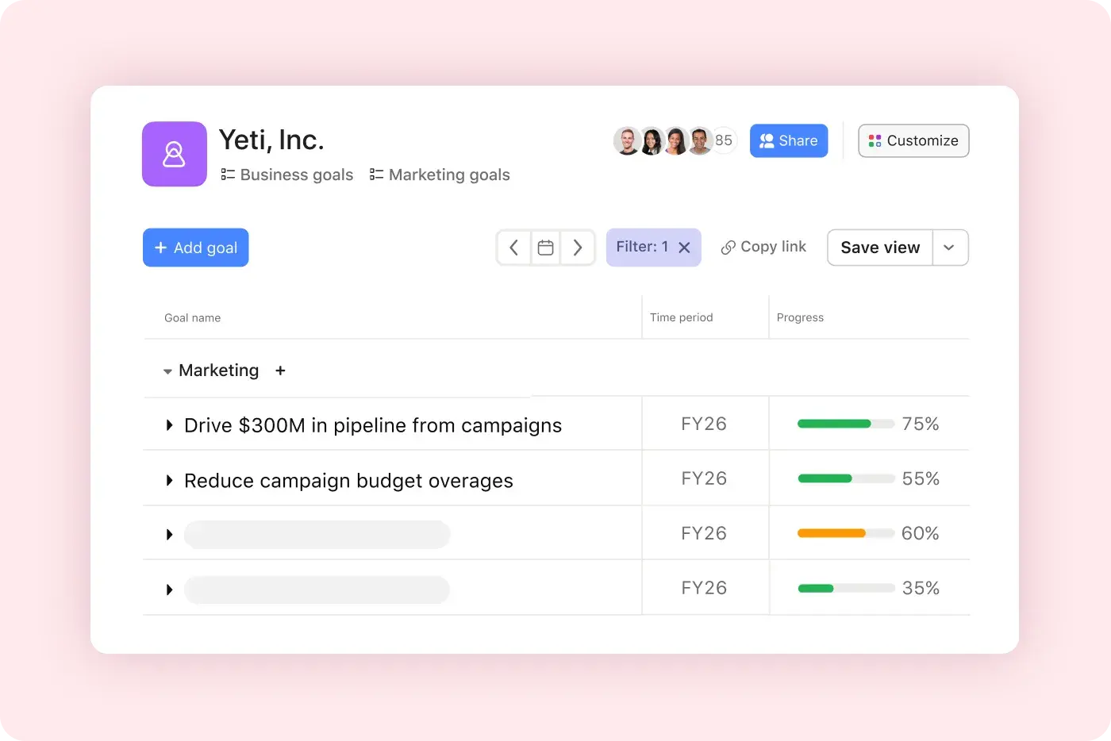Click navigation chevron to next time period
This screenshot has height=741, width=1111.
[x=578, y=247]
